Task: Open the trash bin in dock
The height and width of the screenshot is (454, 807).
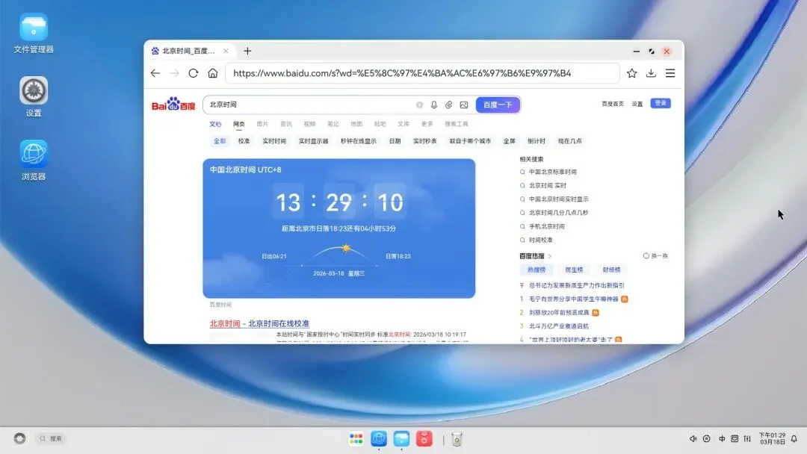Action: (457, 438)
